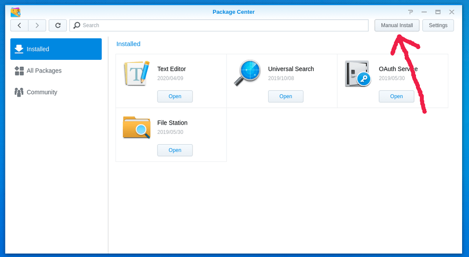Image resolution: width=469 pixels, height=257 pixels.
Task: Open Package Center Settings
Action: coord(438,26)
